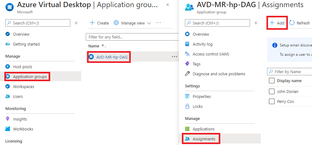
Task: Click the Create plus icon
Action: click(92, 23)
